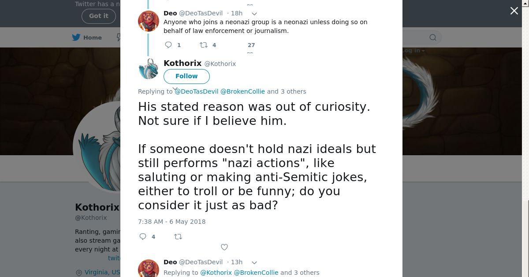Viewport: 529px width, 277px height.
Task: Follow Kothorix
Action: [x=186, y=76]
